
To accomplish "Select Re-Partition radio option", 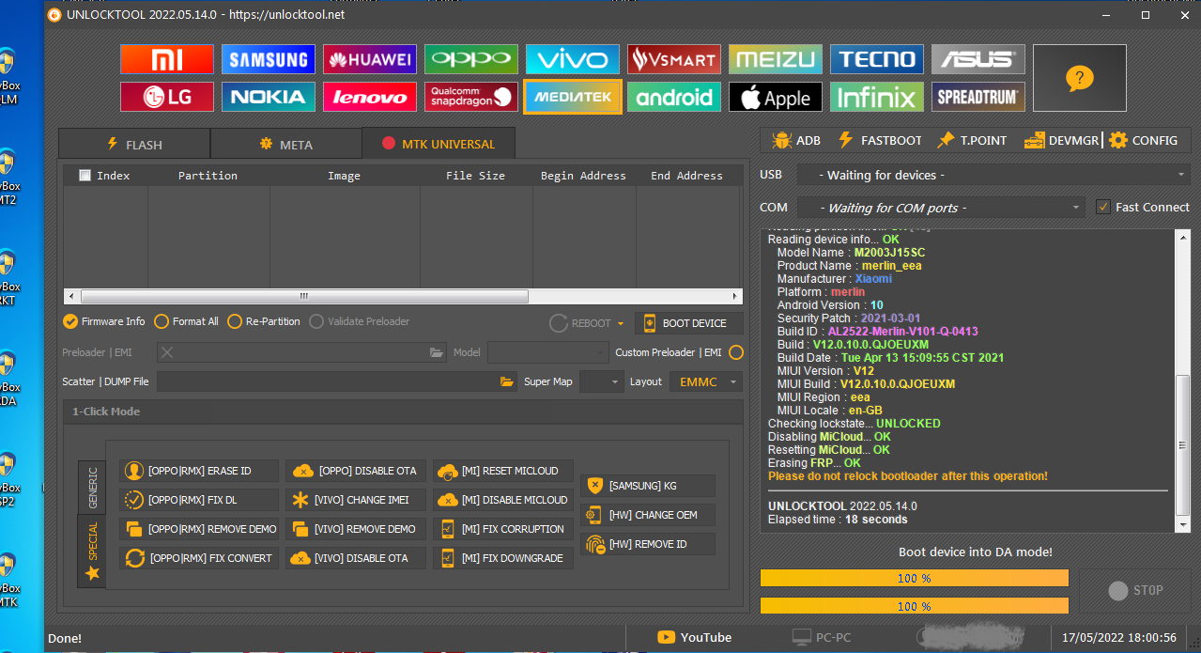I will pyautogui.click(x=264, y=321).
